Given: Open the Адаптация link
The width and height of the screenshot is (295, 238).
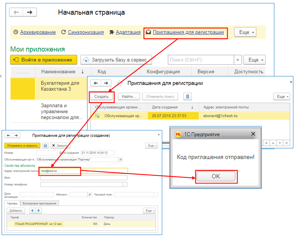Looking at the screenshot, I should pyautogui.click(x=128, y=32).
